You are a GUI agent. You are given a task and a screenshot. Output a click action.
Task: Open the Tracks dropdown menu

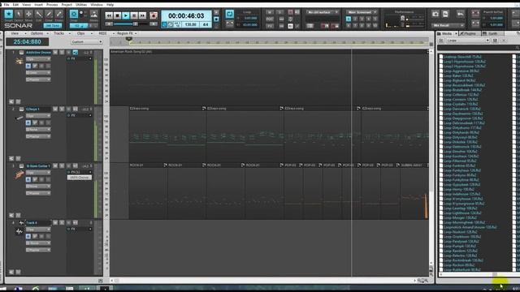(62, 33)
